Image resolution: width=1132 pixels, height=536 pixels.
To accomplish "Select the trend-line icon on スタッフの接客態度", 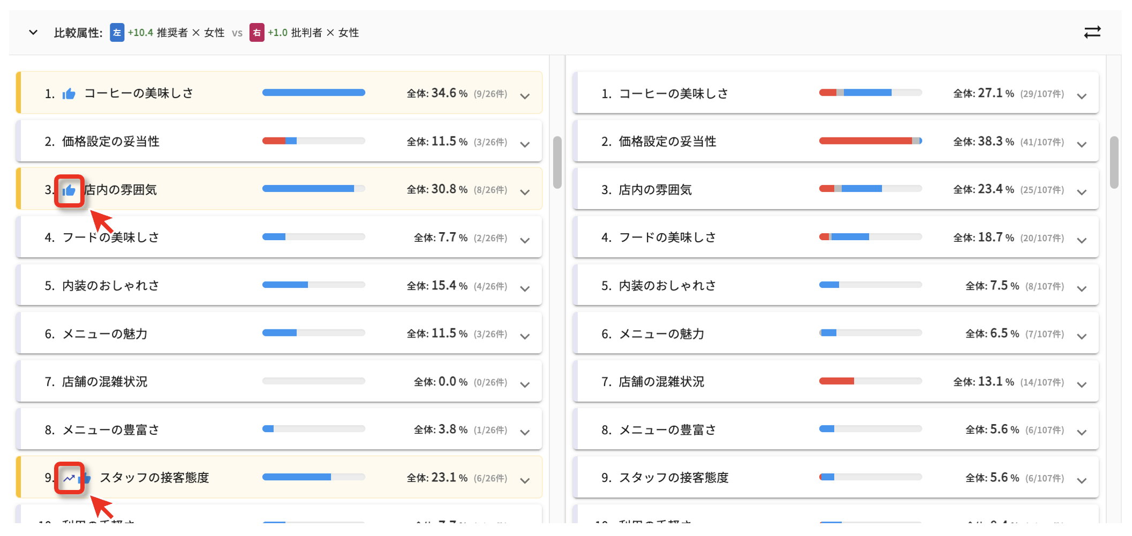I will (x=70, y=478).
